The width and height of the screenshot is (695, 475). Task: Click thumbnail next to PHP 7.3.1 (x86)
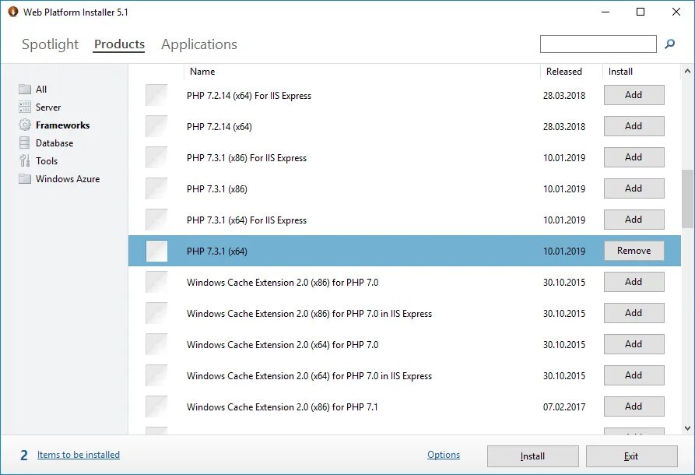(x=156, y=188)
